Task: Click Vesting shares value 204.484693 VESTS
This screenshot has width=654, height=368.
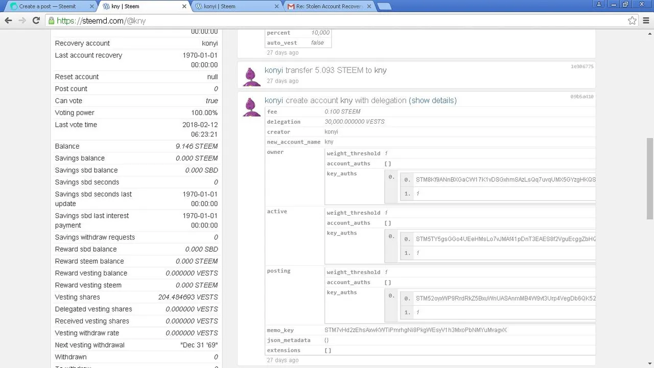Action: (x=188, y=297)
